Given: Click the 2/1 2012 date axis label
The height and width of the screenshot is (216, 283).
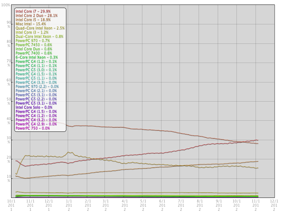Looking at the screenshot, I should (x=88, y=205).
